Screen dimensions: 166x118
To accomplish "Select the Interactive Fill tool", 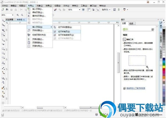I will tap(3, 92).
